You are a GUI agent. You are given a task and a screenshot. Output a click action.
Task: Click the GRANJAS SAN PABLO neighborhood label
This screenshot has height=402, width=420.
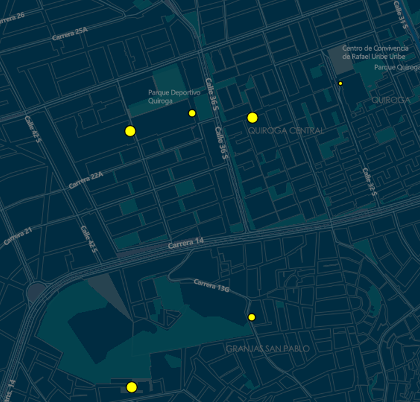coord(267,349)
